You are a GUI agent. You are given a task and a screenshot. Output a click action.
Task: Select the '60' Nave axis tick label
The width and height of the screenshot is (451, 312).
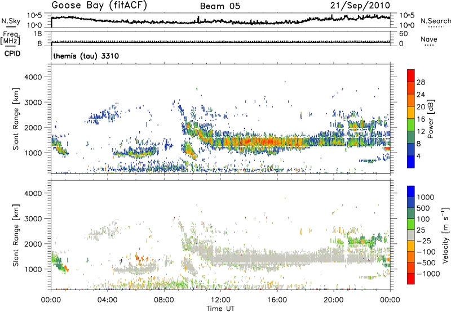403,34
